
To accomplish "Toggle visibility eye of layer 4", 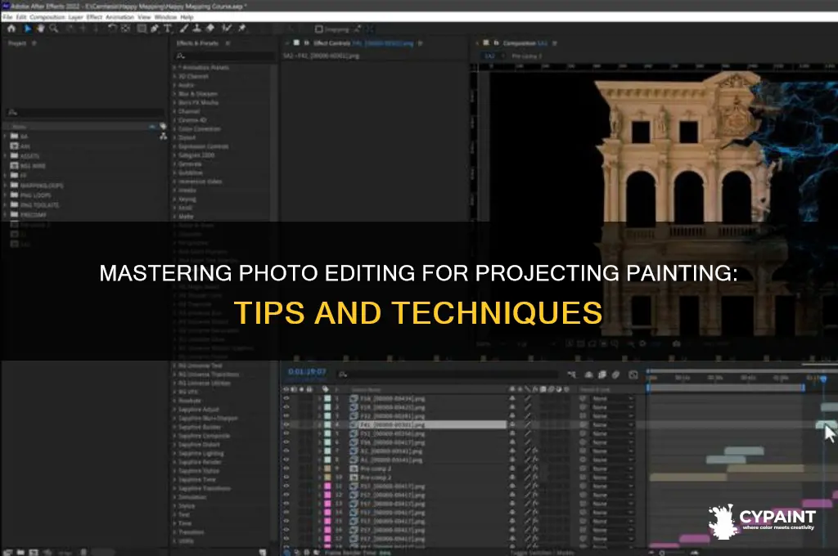I will (286, 424).
